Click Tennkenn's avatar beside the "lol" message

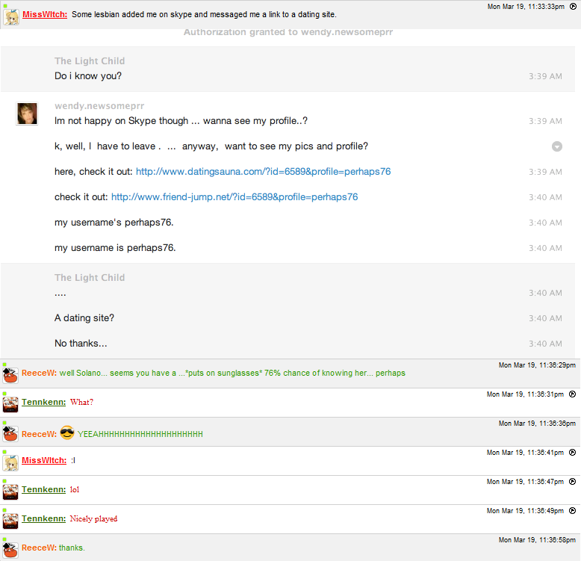(x=10, y=491)
